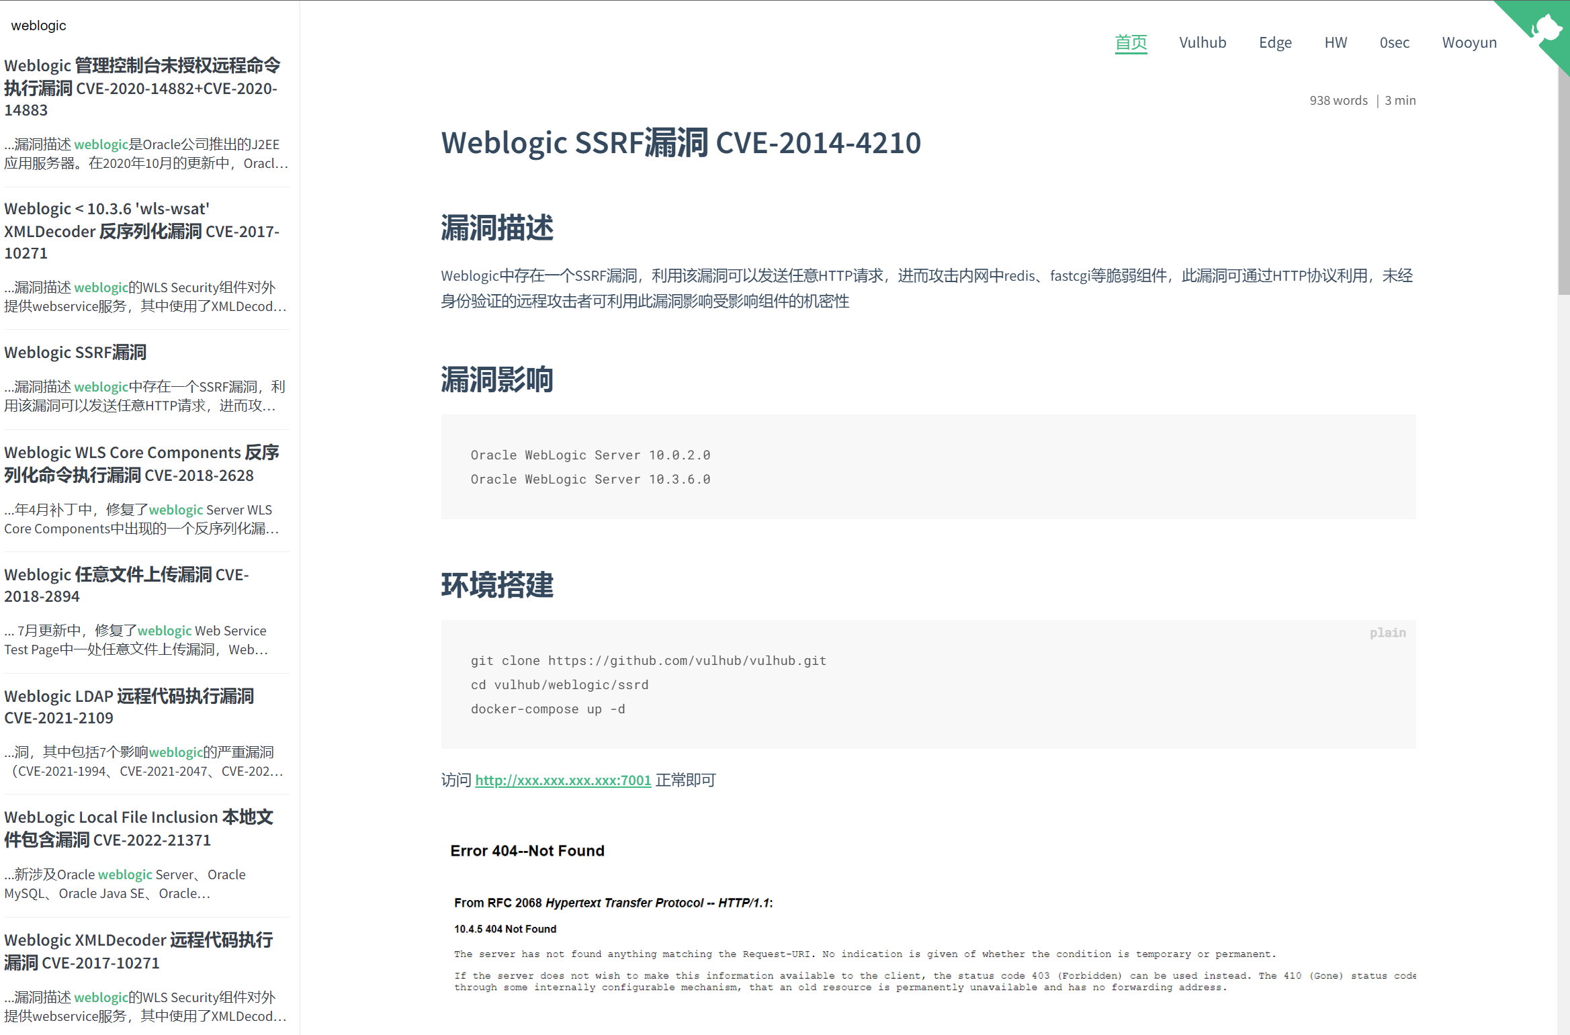Open the HW navigation item
This screenshot has width=1570, height=1035.
[1335, 42]
